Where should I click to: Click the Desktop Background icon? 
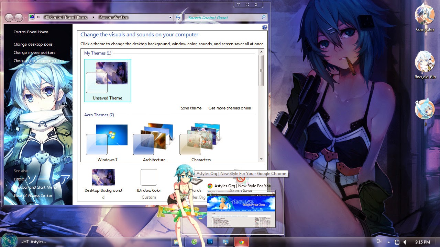103,177
